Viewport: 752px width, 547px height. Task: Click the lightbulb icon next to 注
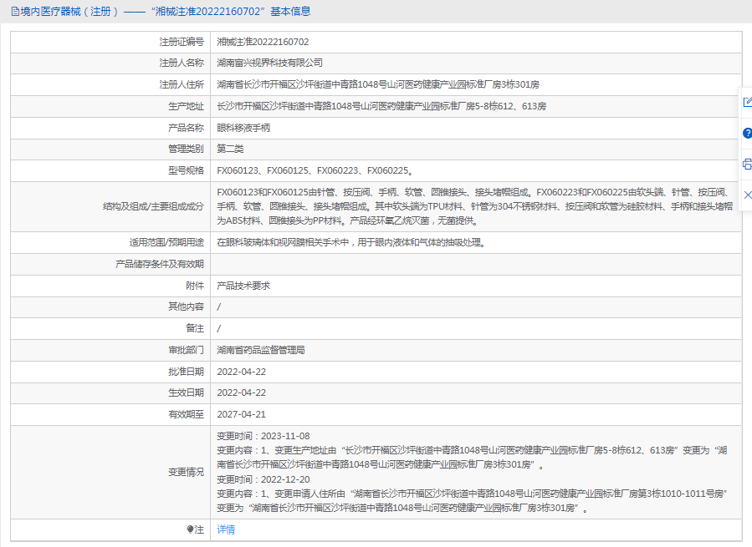[190, 529]
